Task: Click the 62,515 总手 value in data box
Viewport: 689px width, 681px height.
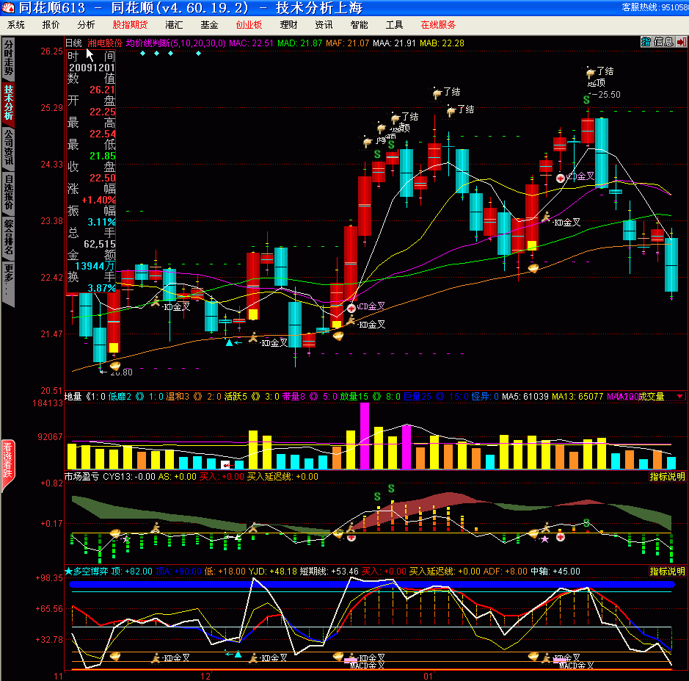Action: point(99,244)
